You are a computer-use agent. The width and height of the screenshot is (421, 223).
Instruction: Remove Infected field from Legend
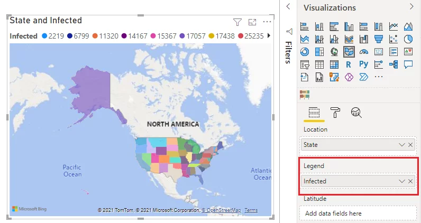click(410, 181)
